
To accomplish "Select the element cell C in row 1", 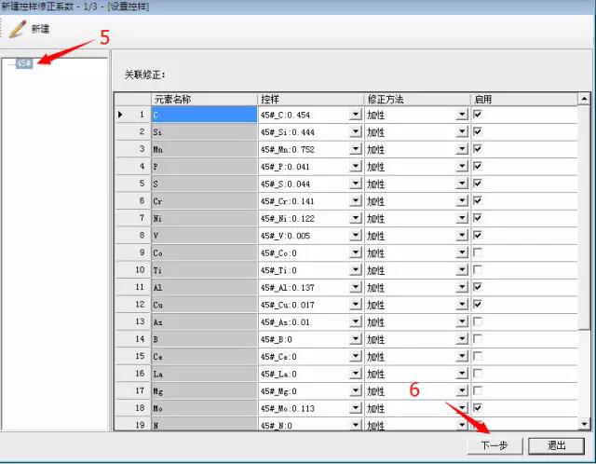I will point(203,115).
